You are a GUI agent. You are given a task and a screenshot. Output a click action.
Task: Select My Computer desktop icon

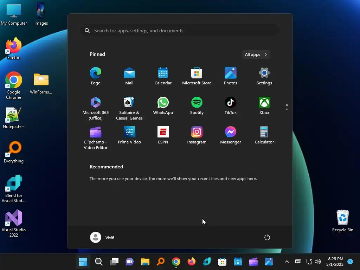coord(14,14)
